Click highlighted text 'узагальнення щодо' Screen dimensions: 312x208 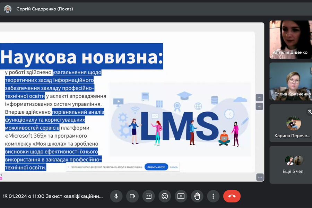(x=77, y=72)
